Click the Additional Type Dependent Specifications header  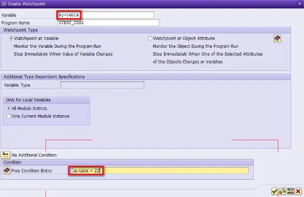point(44,77)
